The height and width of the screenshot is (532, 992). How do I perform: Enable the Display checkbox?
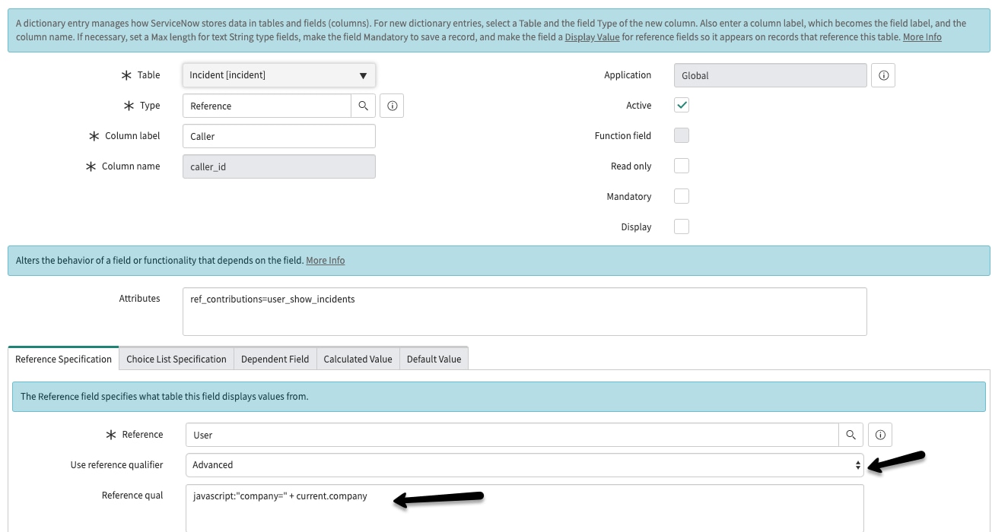[681, 226]
